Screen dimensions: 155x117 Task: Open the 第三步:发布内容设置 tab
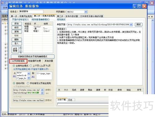pos(68,16)
